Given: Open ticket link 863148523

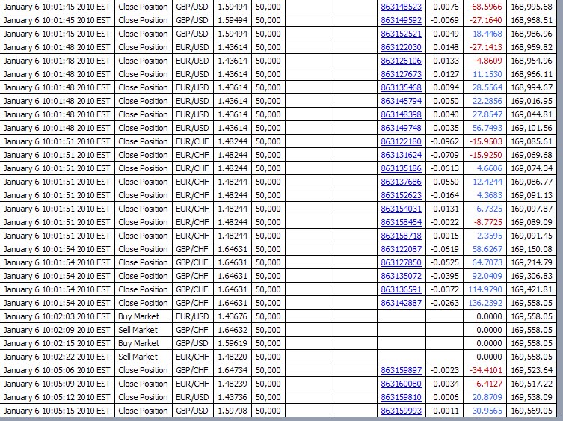Looking at the screenshot, I should [401, 7].
